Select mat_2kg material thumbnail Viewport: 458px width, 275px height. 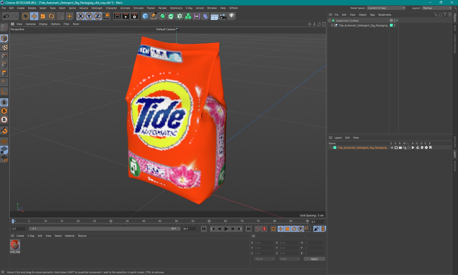(x=15, y=245)
